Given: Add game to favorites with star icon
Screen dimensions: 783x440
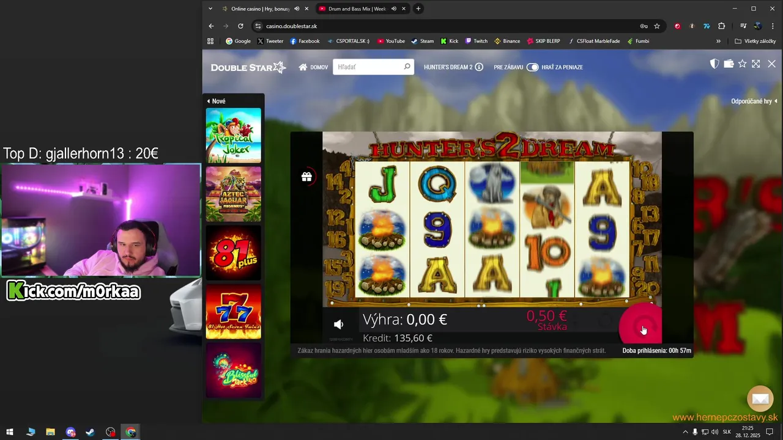Looking at the screenshot, I should pos(743,64).
